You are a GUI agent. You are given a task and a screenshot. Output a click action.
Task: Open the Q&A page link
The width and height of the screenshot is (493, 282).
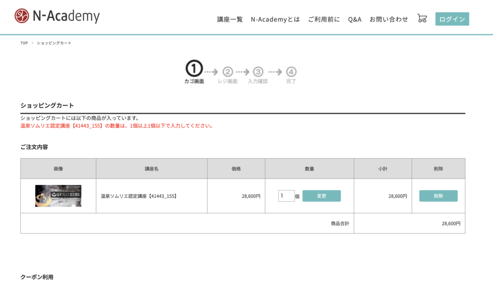click(355, 19)
